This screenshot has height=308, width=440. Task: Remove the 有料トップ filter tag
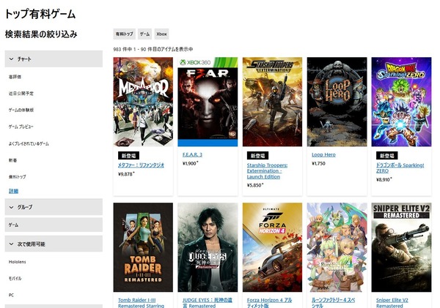[125, 34]
